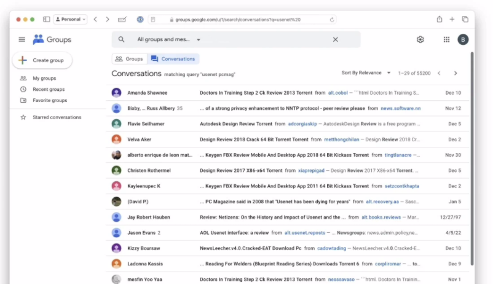Click the compose mail icon in the toolbar
The height and width of the screenshot is (290, 493).
pyautogui.click(x=122, y=20)
